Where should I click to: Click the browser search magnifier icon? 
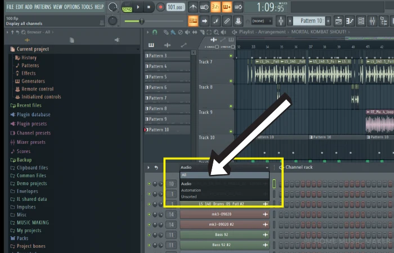pos(24,32)
